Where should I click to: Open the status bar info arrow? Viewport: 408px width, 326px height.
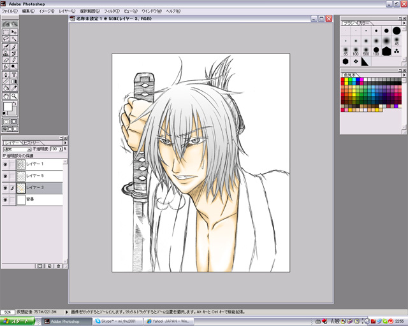pyautogui.click(x=66, y=312)
